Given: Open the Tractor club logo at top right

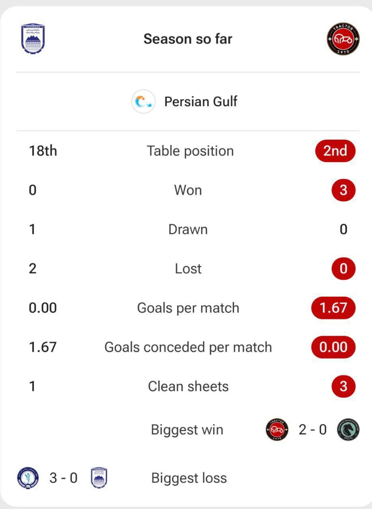Looking at the screenshot, I should (x=343, y=39).
